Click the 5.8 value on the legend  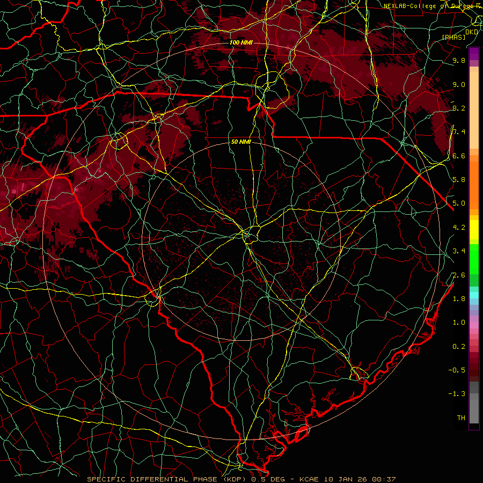click(x=459, y=180)
